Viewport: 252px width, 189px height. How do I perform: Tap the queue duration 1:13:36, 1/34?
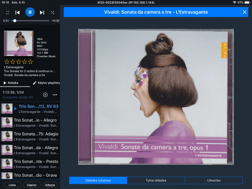(13, 92)
